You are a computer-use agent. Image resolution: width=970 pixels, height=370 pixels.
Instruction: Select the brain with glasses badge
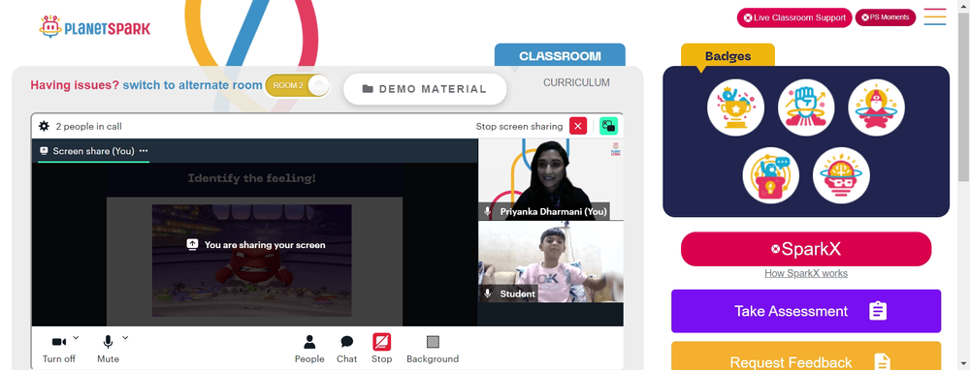click(x=841, y=175)
